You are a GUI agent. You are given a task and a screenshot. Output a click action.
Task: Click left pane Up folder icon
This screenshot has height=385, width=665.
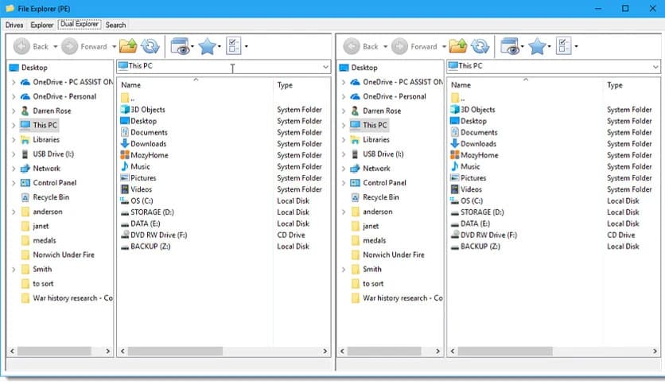pyautogui.click(x=128, y=46)
